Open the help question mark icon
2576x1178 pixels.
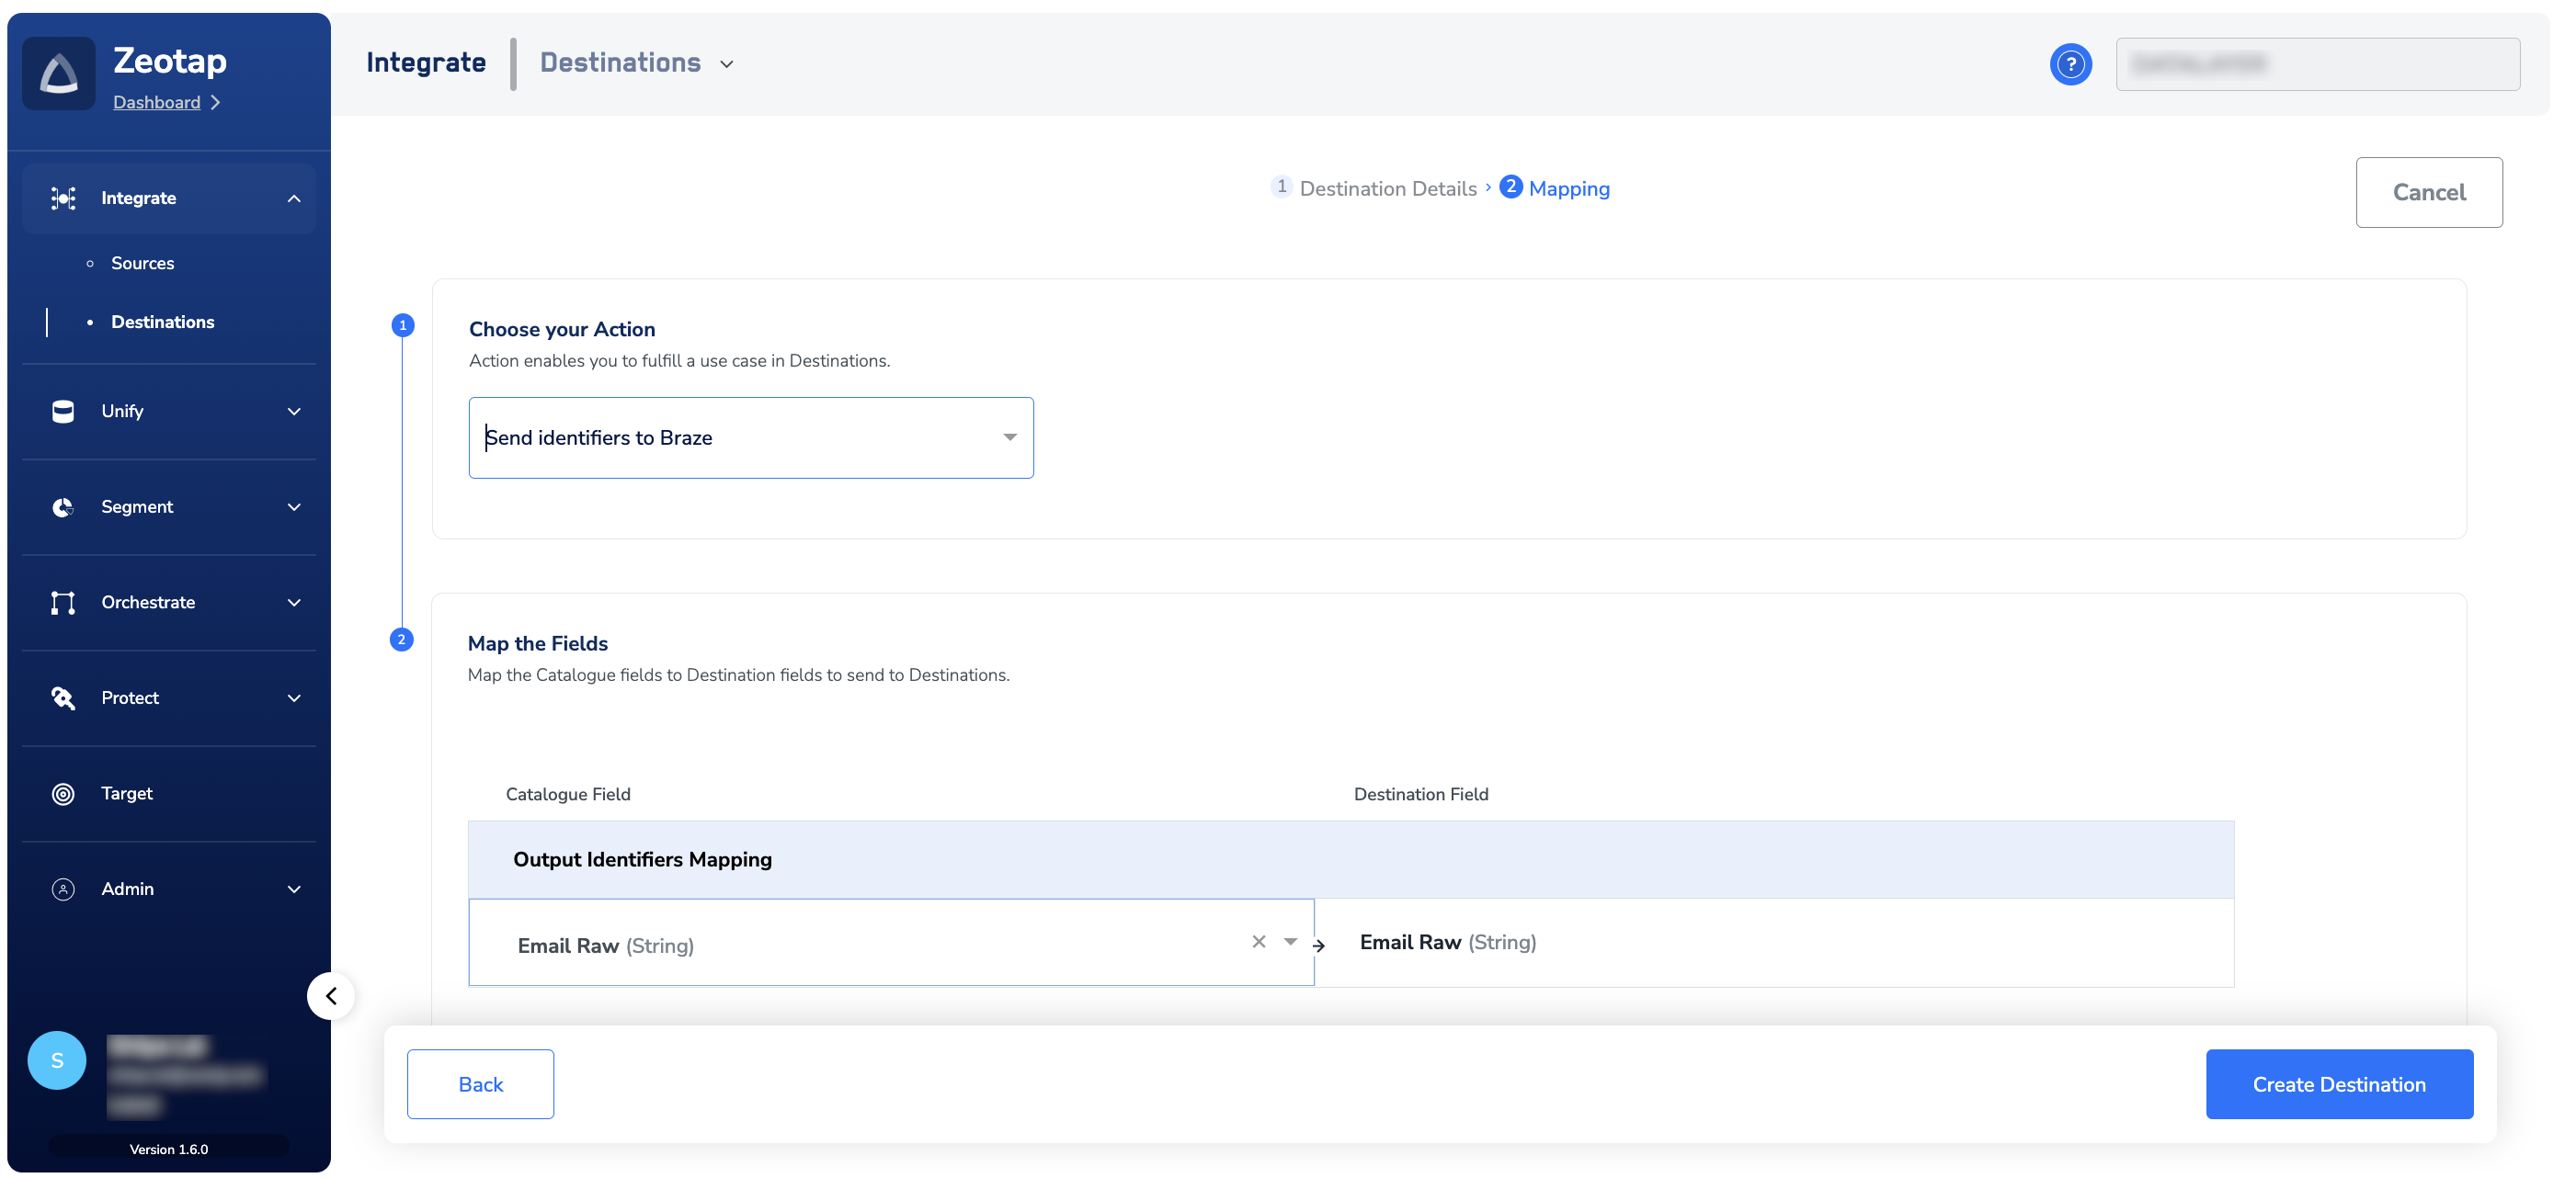pos(2070,65)
